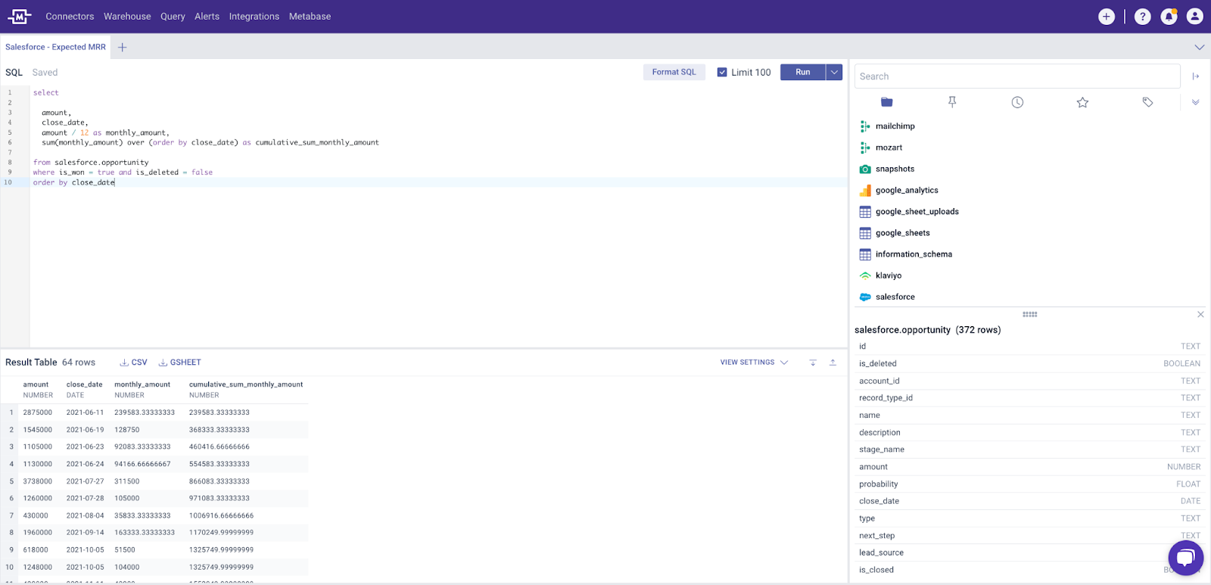1211x585 pixels.
Task: Click the plus create button in header
Action: pyautogui.click(x=1107, y=16)
